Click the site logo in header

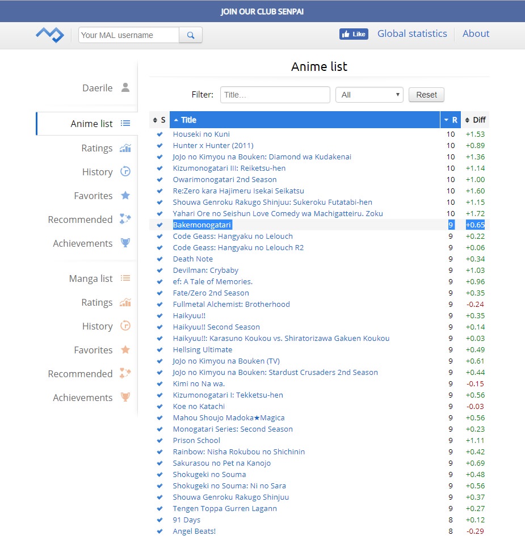click(50, 35)
